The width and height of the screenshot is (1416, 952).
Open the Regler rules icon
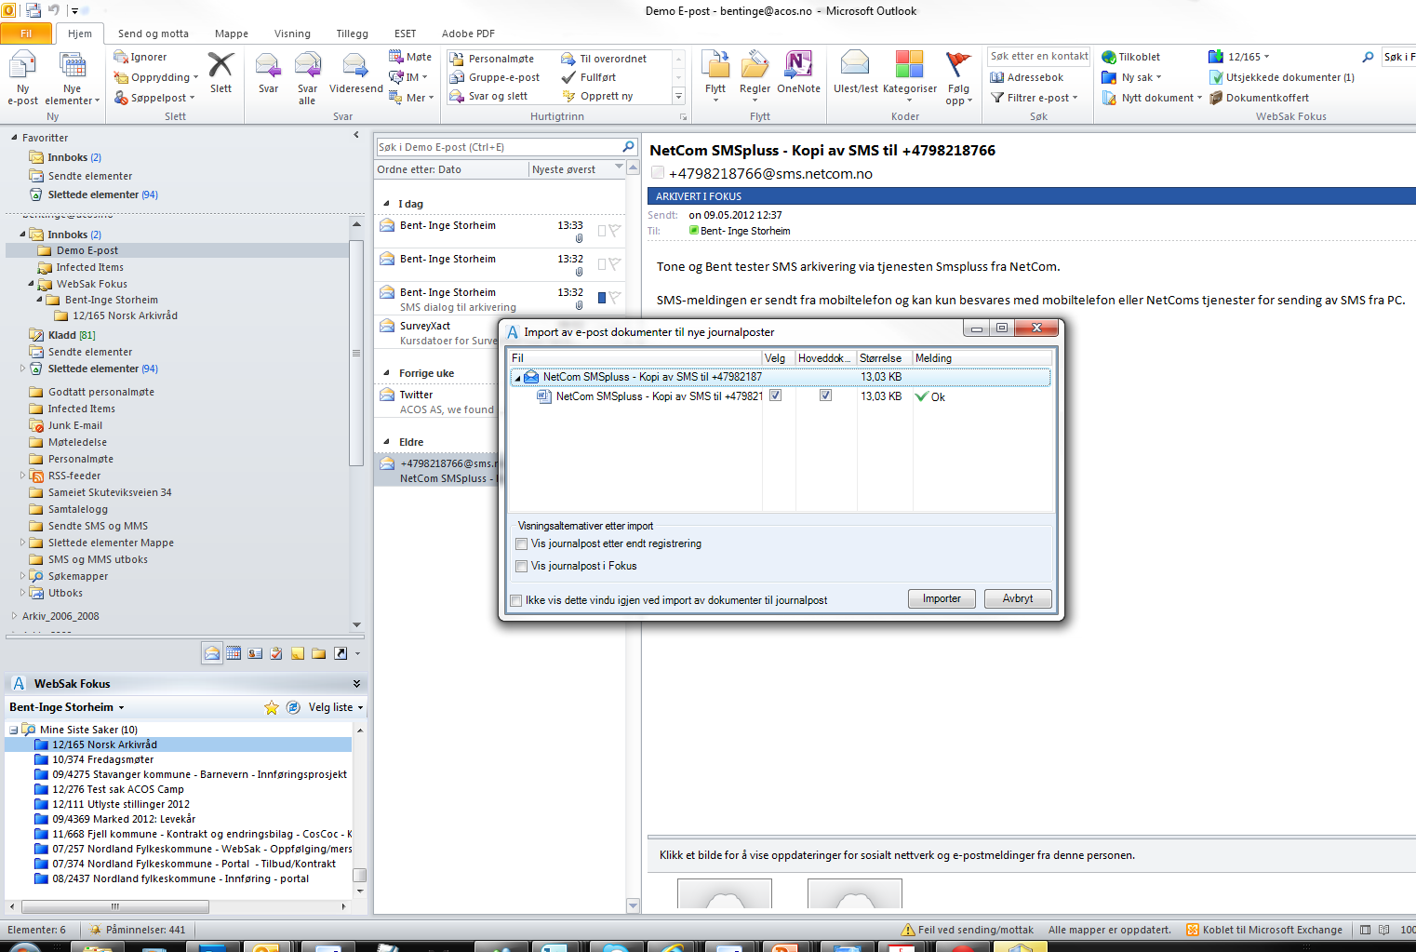click(755, 76)
